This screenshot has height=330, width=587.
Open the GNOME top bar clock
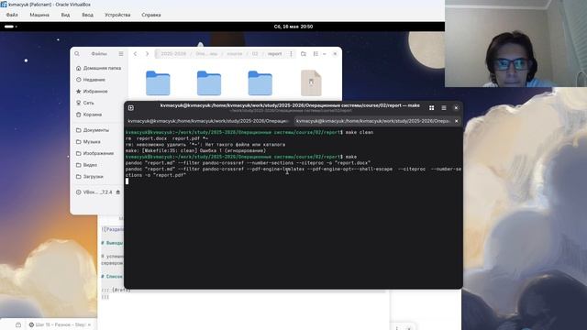[x=293, y=27]
